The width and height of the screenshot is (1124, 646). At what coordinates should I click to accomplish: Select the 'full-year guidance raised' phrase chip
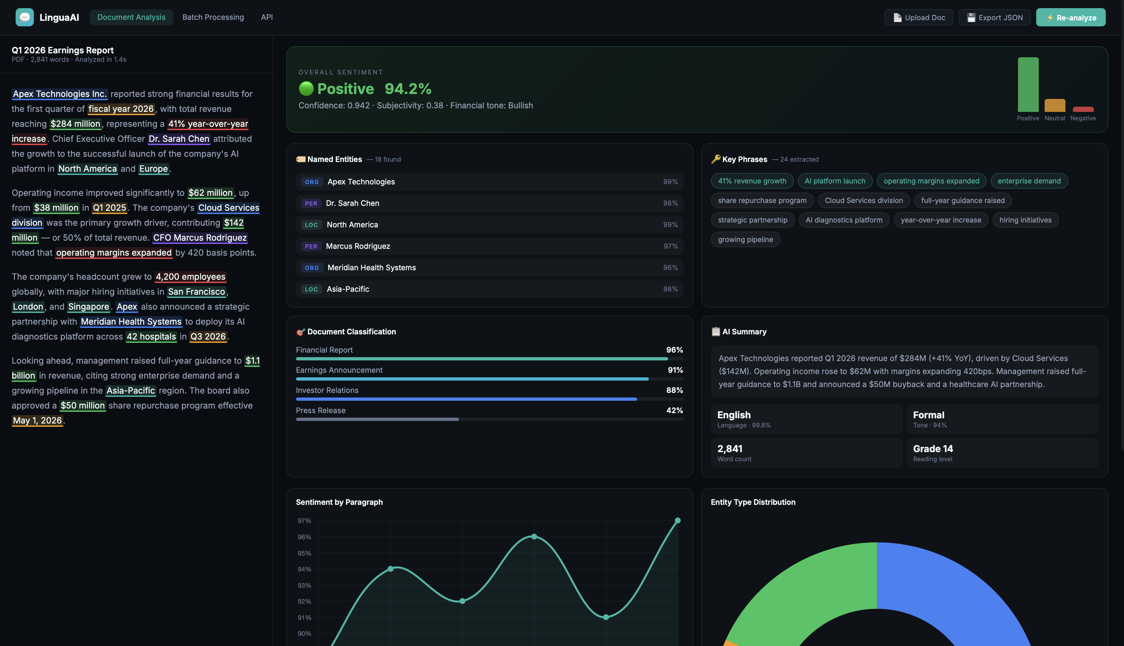963,201
